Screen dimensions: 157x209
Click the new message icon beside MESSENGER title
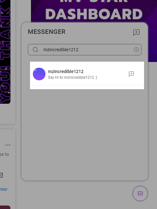coord(136,32)
